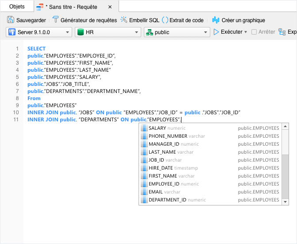
Task: Click the Explain plan icon beside Arrêter
Action: pos(282,32)
